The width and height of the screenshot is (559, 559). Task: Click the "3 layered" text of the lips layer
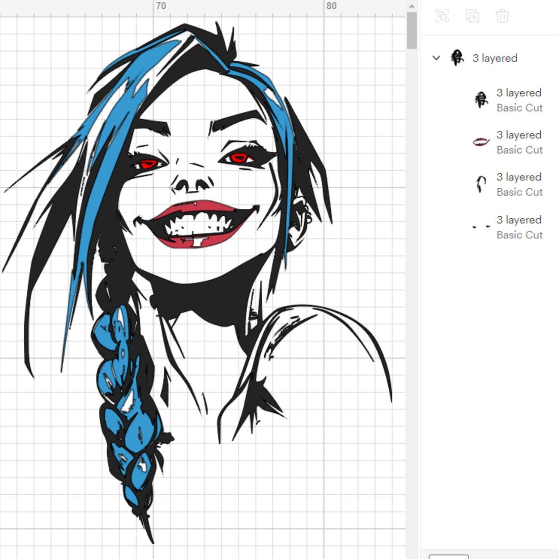click(518, 135)
